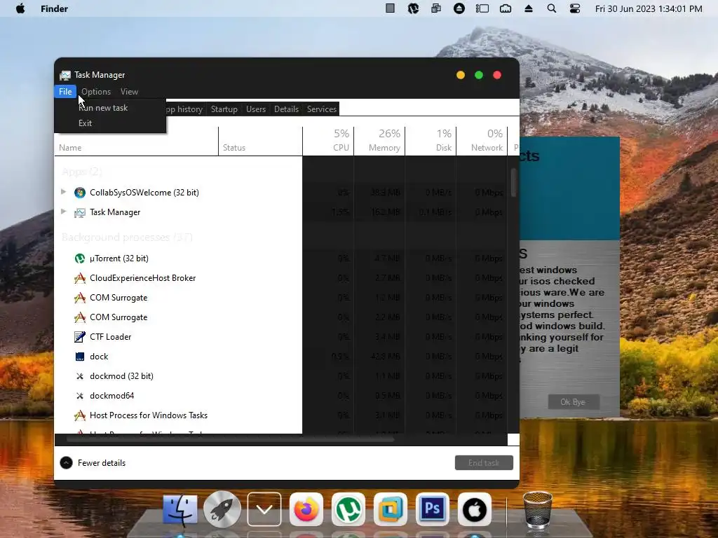Launch Firefox from the dock
Image resolution: width=718 pixels, height=538 pixels.
306,509
